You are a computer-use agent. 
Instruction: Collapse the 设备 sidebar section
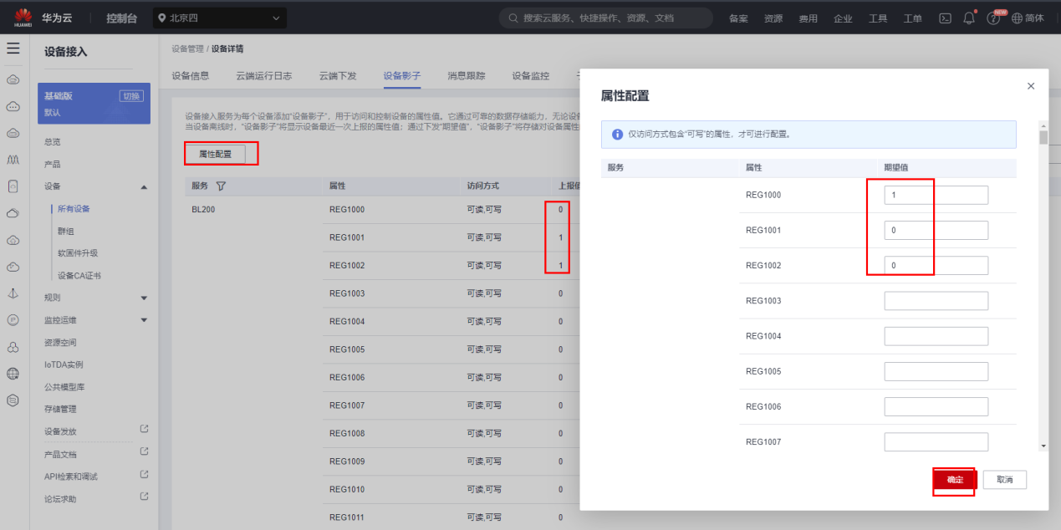143,186
